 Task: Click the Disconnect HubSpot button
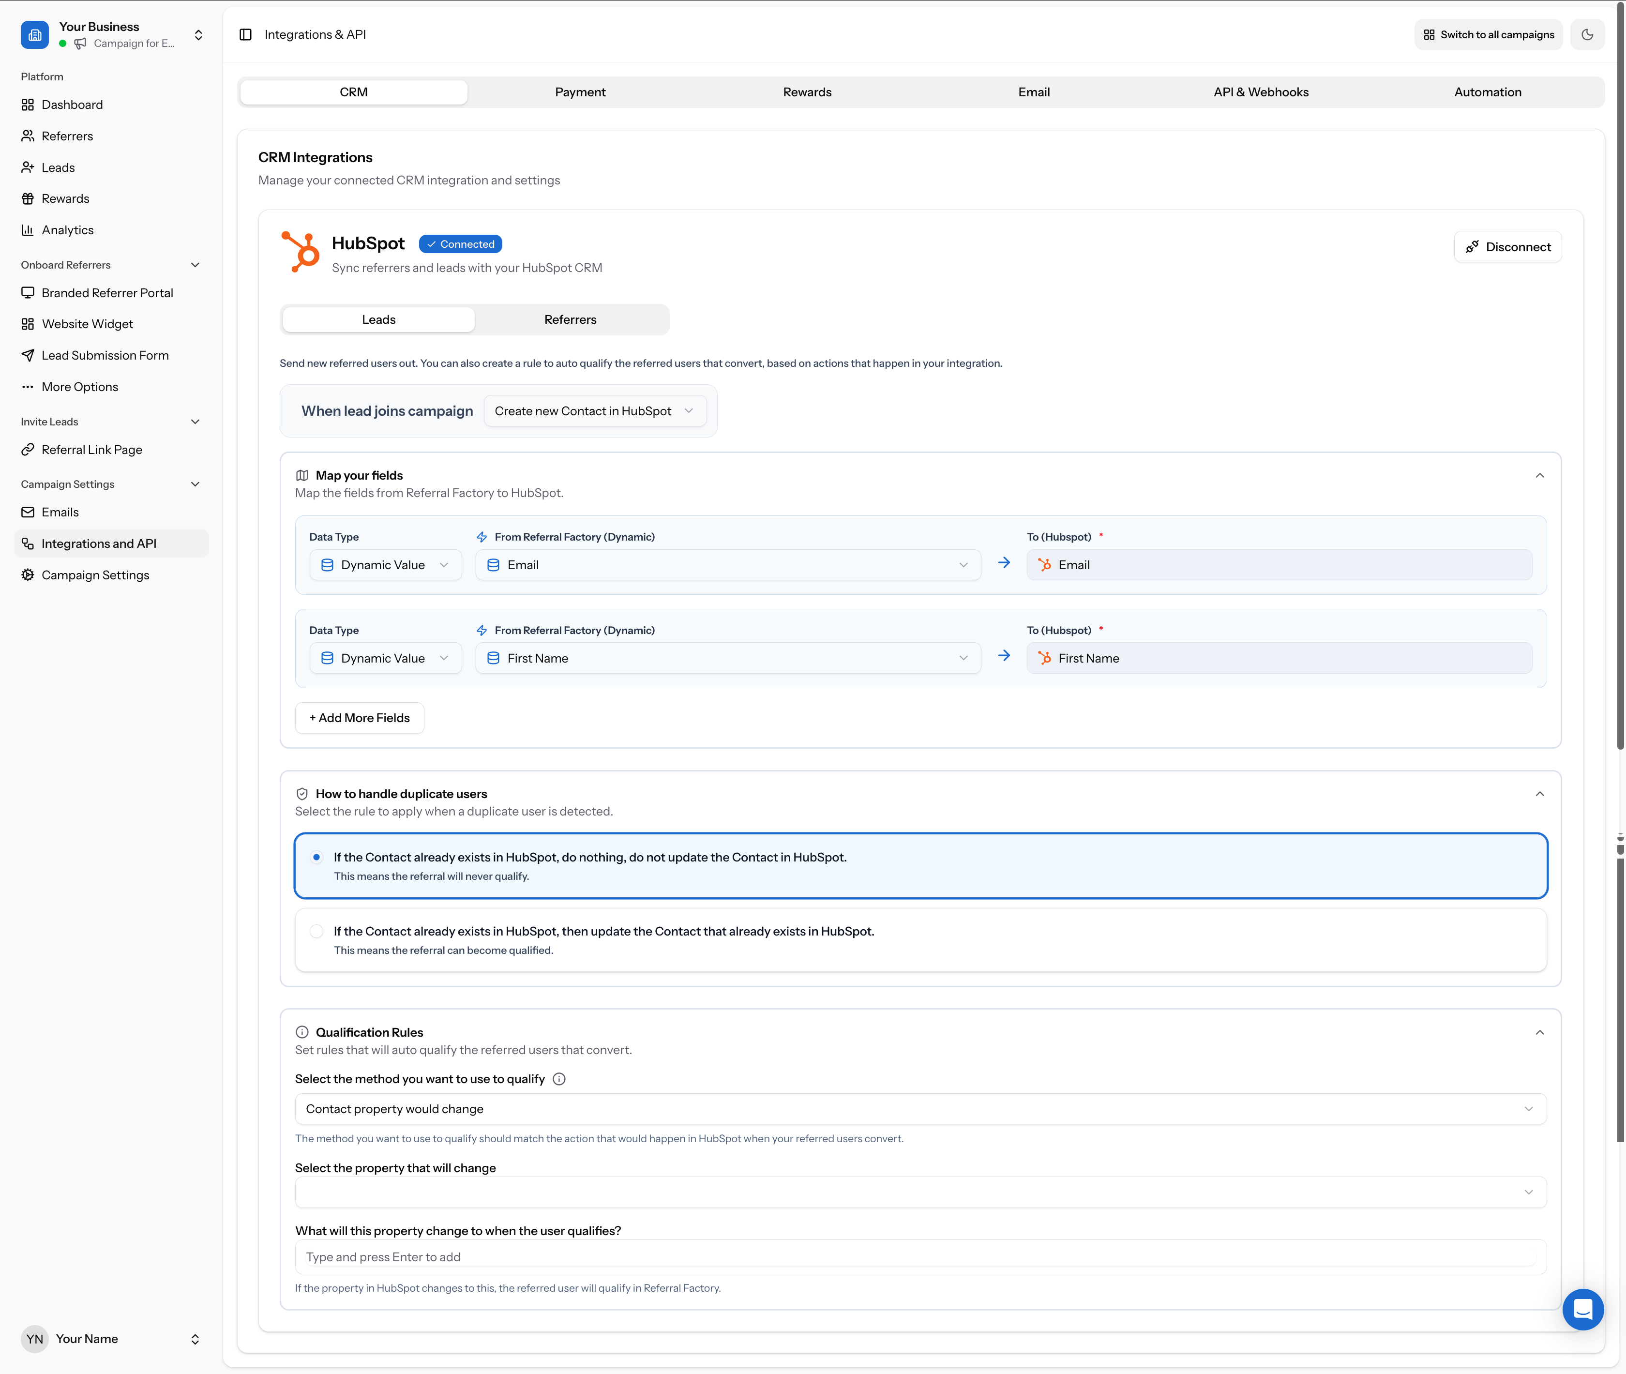coord(1507,247)
